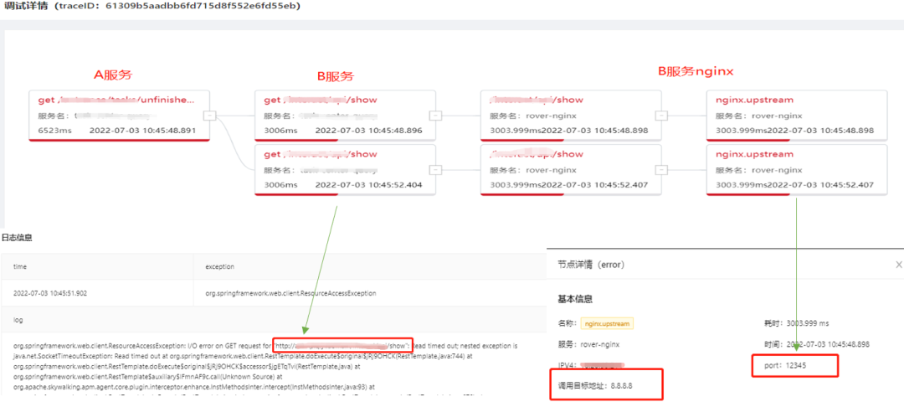The image size is (904, 402).
Task: Click the nginx.upstream name tag in details
Action: tap(607, 323)
